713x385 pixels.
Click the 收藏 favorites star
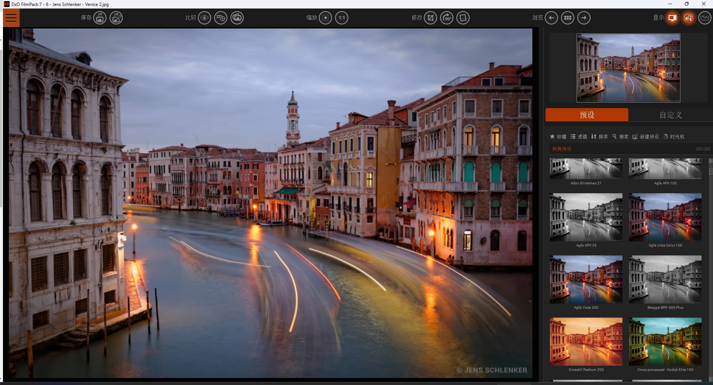coord(558,137)
